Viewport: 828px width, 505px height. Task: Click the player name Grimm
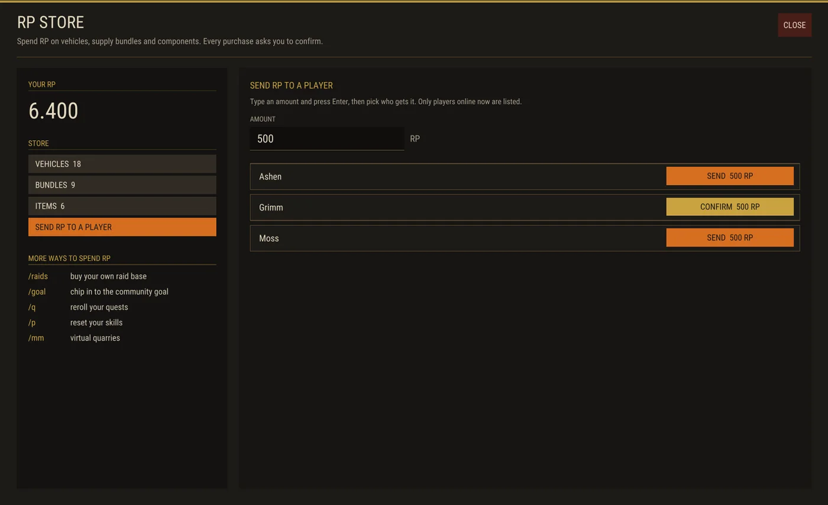(271, 208)
